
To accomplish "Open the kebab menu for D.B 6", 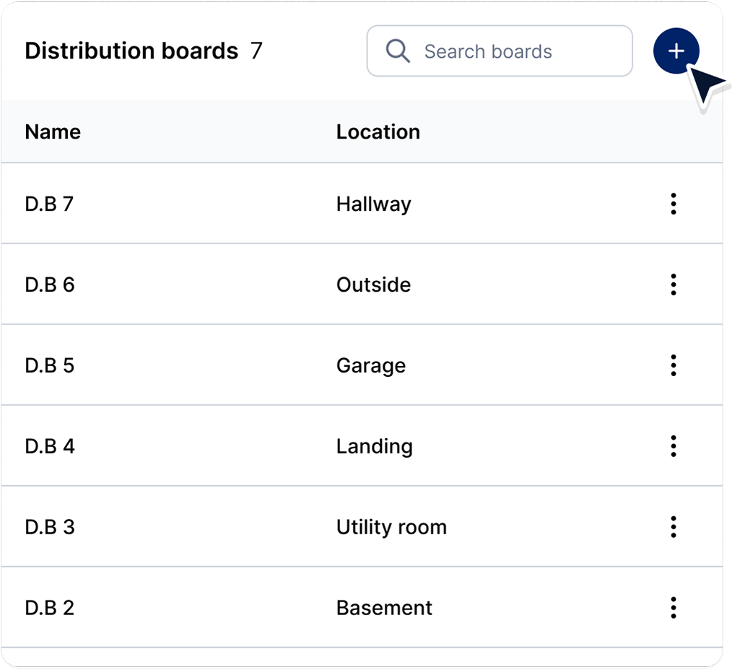I will click(673, 284).
